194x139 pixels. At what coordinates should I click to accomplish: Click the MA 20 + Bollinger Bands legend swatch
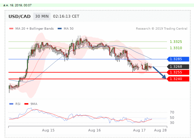(11, 29)
